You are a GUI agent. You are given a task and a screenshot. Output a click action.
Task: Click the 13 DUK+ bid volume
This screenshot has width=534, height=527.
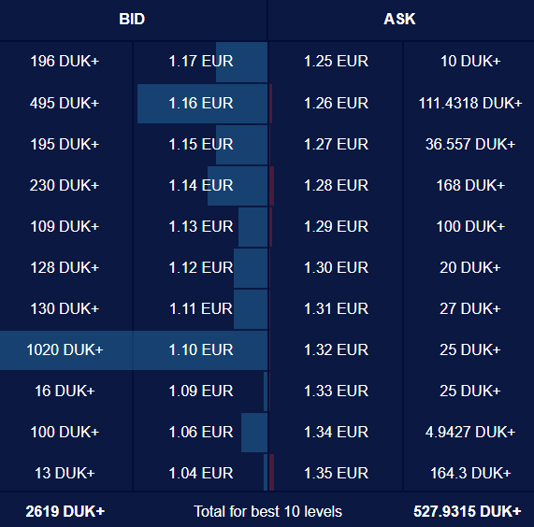tap(65, 473)
